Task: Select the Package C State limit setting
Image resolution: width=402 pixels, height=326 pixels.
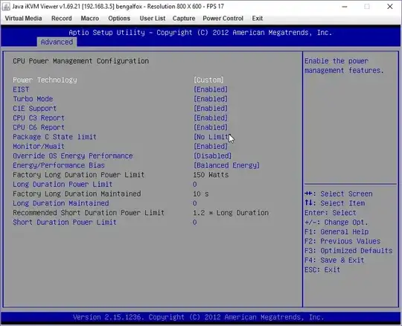Action: [x=54, y=137]
